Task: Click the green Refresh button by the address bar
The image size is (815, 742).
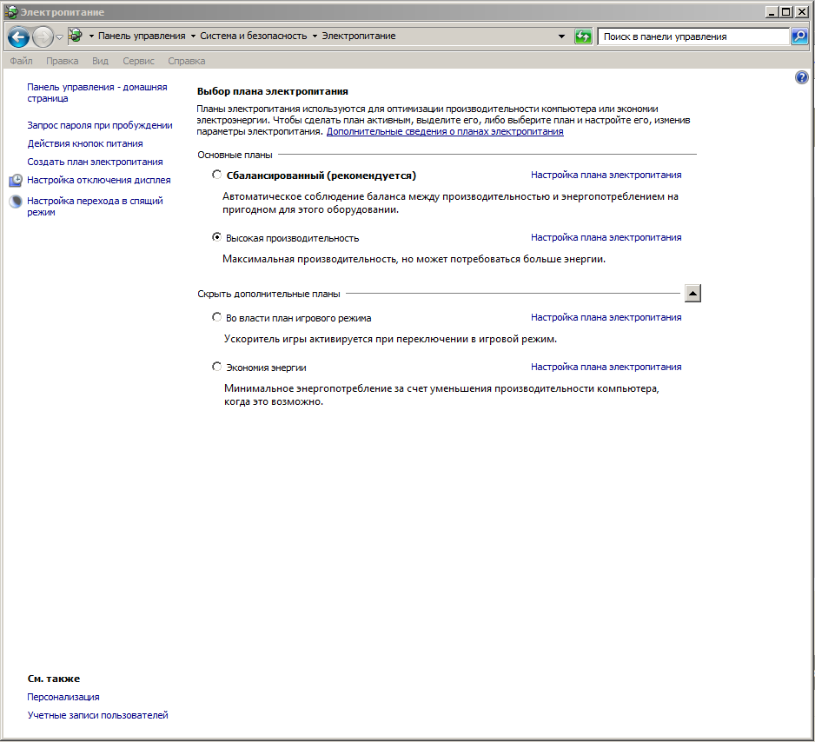Action: [583, 36]
